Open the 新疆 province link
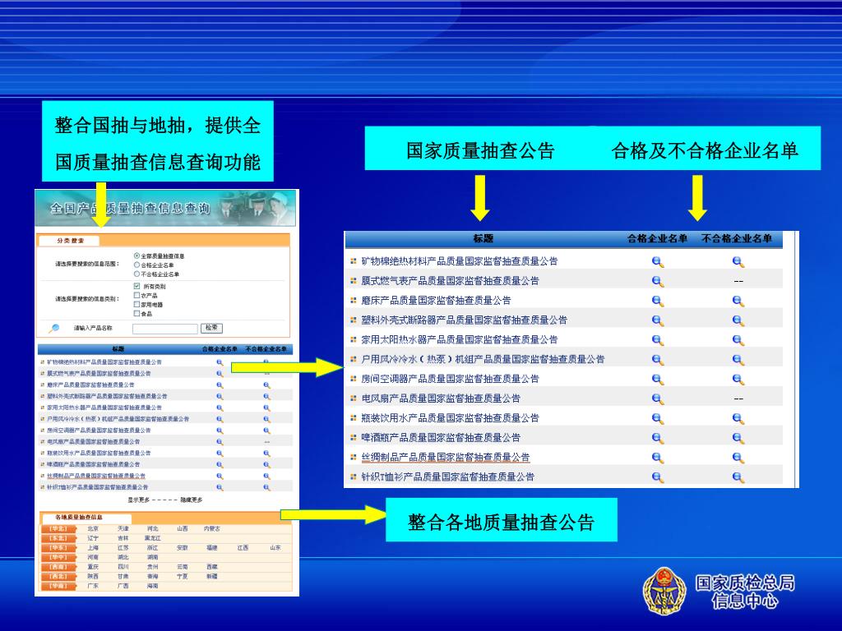This screenshot has width=842, height=631. coord(212,576)
